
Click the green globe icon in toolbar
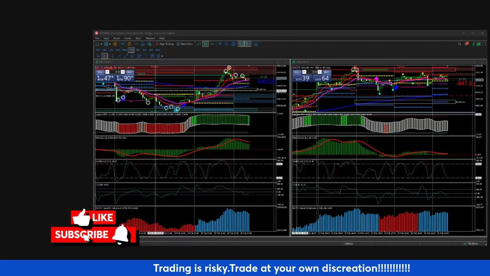[x=150, y=44]
